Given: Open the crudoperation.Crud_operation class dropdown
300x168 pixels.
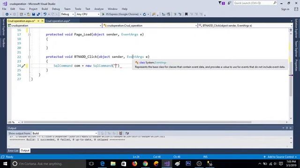Looking at the screenshot, I should click(150, 26).
